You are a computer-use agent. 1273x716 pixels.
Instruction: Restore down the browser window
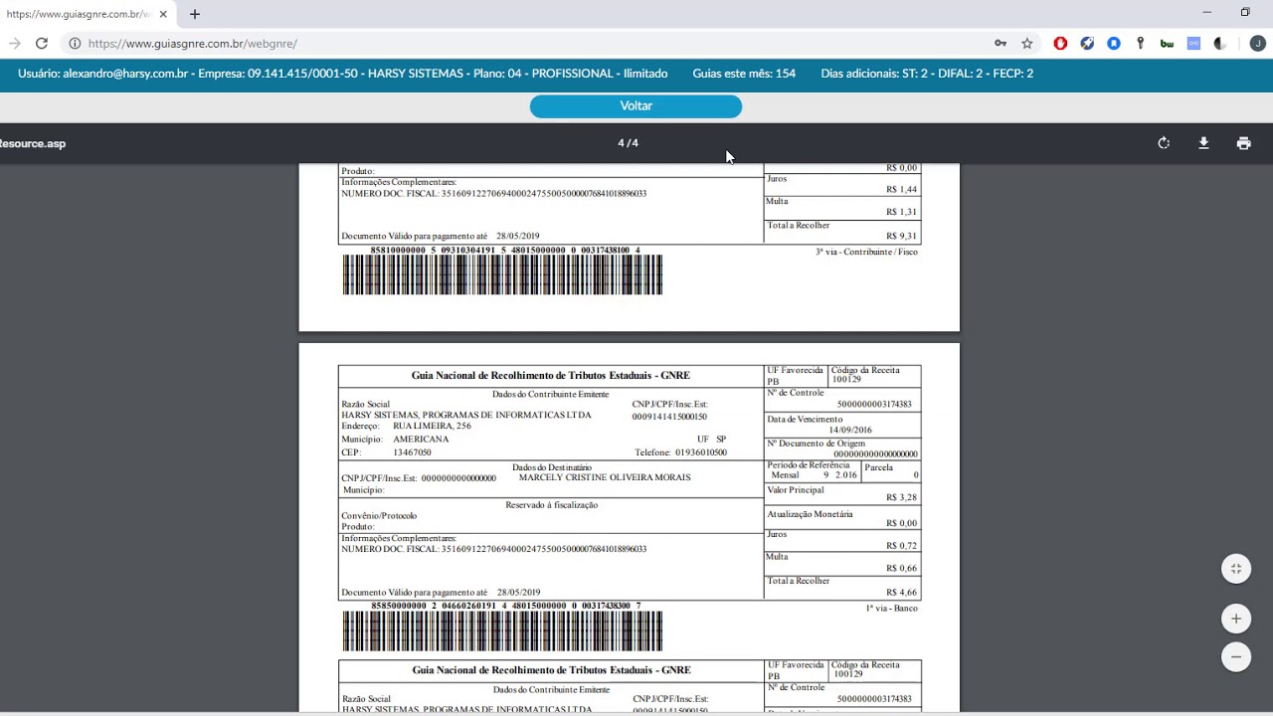click(x=1245, y=12)
